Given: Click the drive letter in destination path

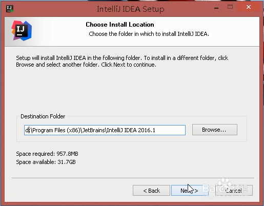Looking at the screenshot, I should click(x=27, y=130).
